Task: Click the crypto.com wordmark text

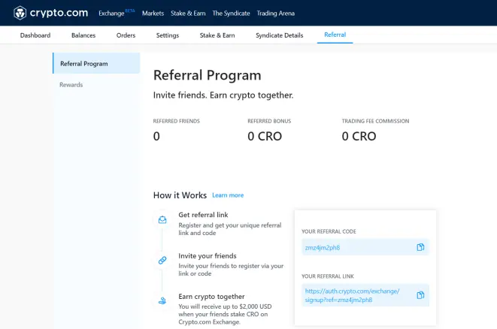Action: [x=59, y=13]
